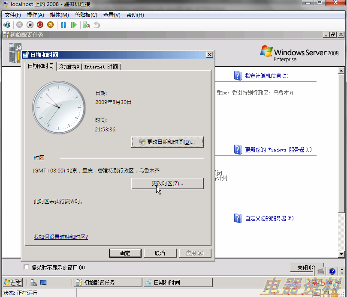Screen dimensions: 347x297
Task: Turn off the VM with the stop icon
Action: click(30, 25)
